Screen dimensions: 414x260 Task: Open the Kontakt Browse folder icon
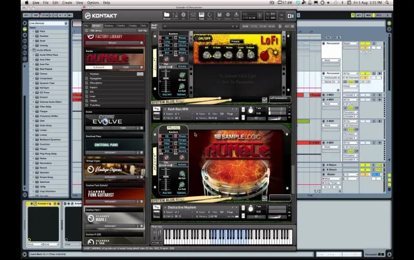(167, 15)
